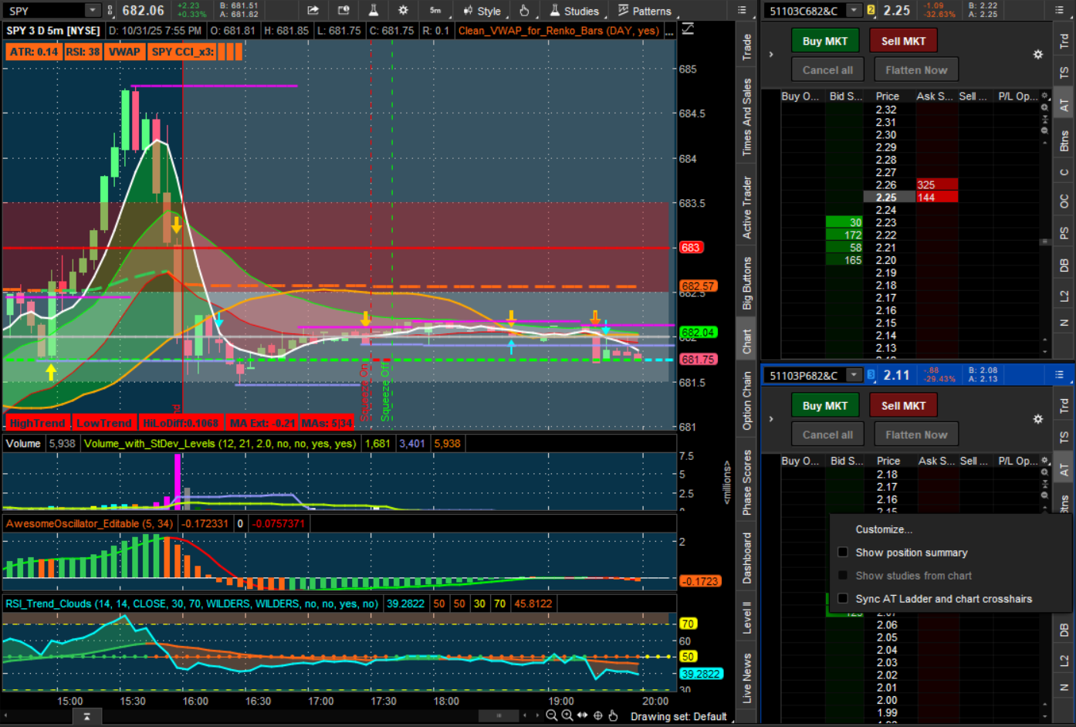Click the horizontal chart scrollbar thumb
The height and width of the screenshot is (727, 1076).
(499, 715)
